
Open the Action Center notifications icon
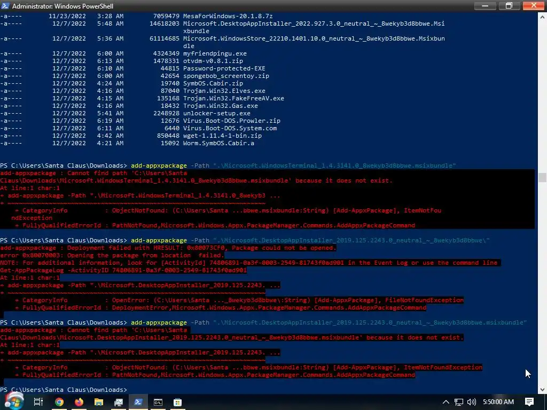pyautogui.click(x=529, y=402)
